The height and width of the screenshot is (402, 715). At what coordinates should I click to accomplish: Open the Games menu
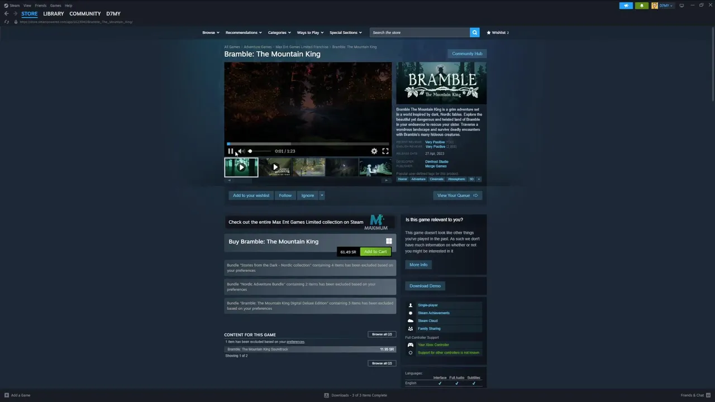[55, 6]
